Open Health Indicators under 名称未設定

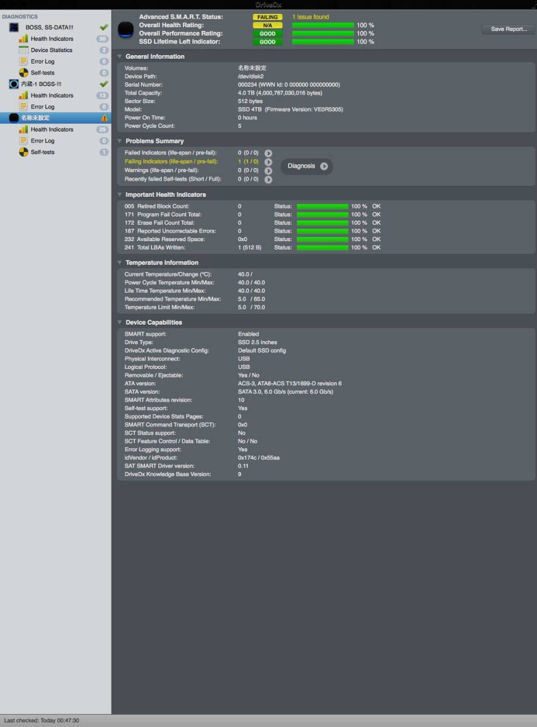point(52,130)
